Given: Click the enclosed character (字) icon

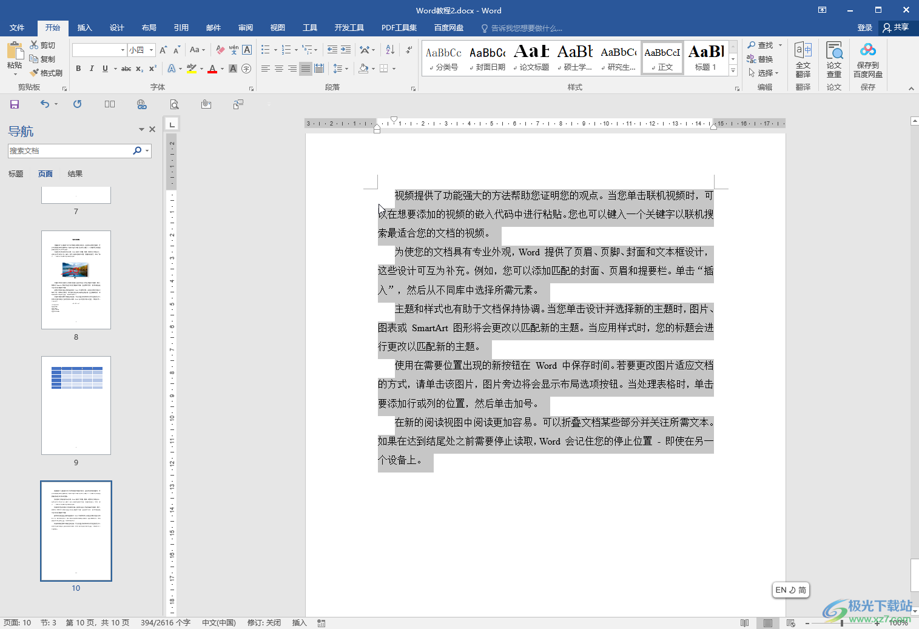Looking at the screenshot, I should tap(246, 69).
